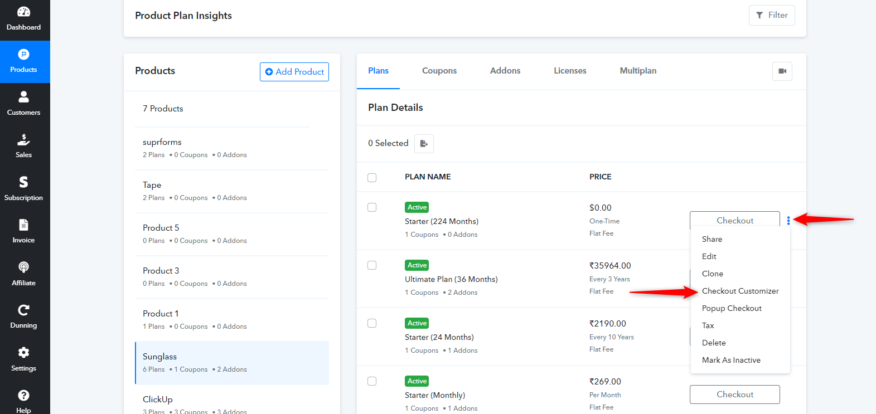The width and height of the screenshot is (876, 414).
Task: Click the PRICE column header
Action: 601,177
